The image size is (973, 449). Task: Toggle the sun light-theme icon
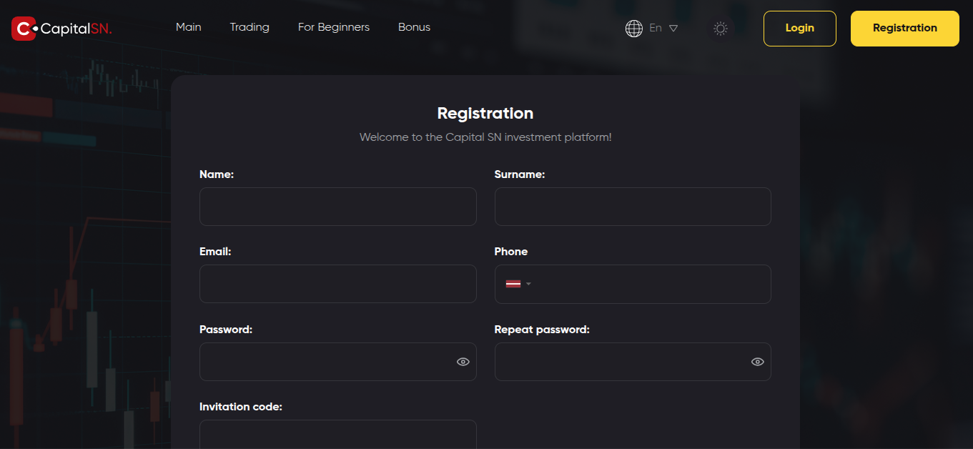(x=721, y=29)
